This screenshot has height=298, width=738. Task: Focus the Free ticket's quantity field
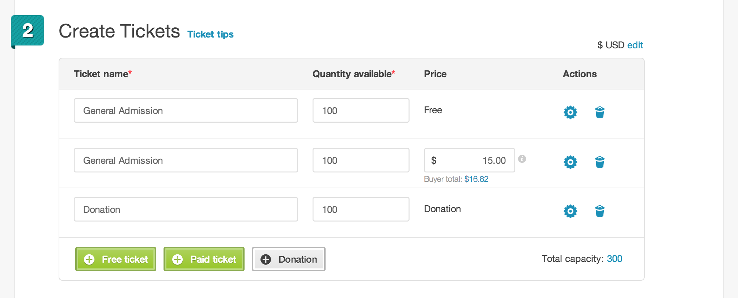(361, 110)
